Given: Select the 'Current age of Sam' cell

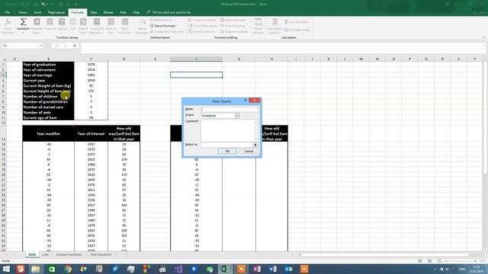Looking at the screenshot, I should pos(48,118).
